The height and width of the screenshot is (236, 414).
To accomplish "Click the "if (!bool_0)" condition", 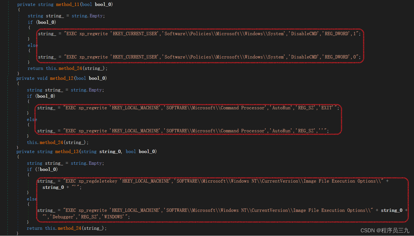I will click(x=42, y=170).
